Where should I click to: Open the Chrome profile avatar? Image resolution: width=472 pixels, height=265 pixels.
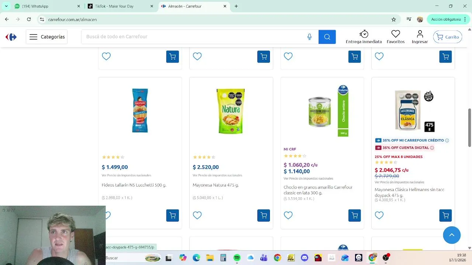[x=420, y=20]
